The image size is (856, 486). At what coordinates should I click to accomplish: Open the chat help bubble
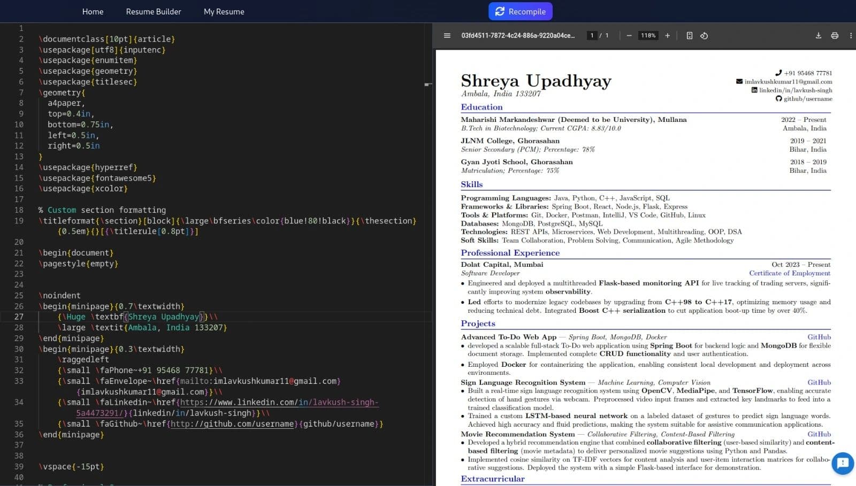pos(843,463)
